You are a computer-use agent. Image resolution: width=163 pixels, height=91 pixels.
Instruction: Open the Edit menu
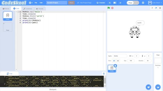(x=41, y=3)
